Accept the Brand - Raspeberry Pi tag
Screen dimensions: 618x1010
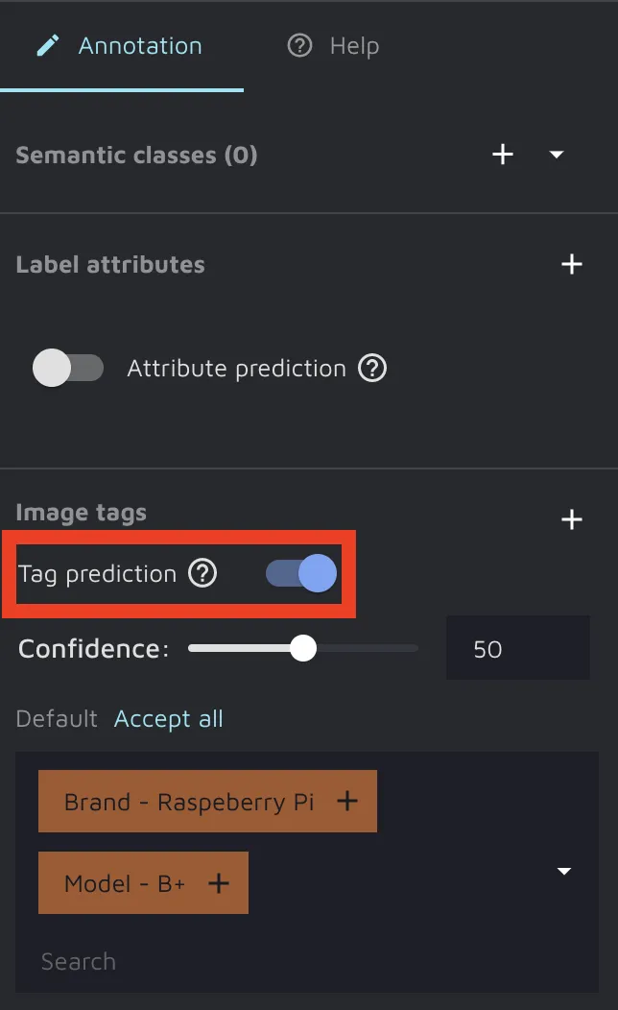[189, 801]
